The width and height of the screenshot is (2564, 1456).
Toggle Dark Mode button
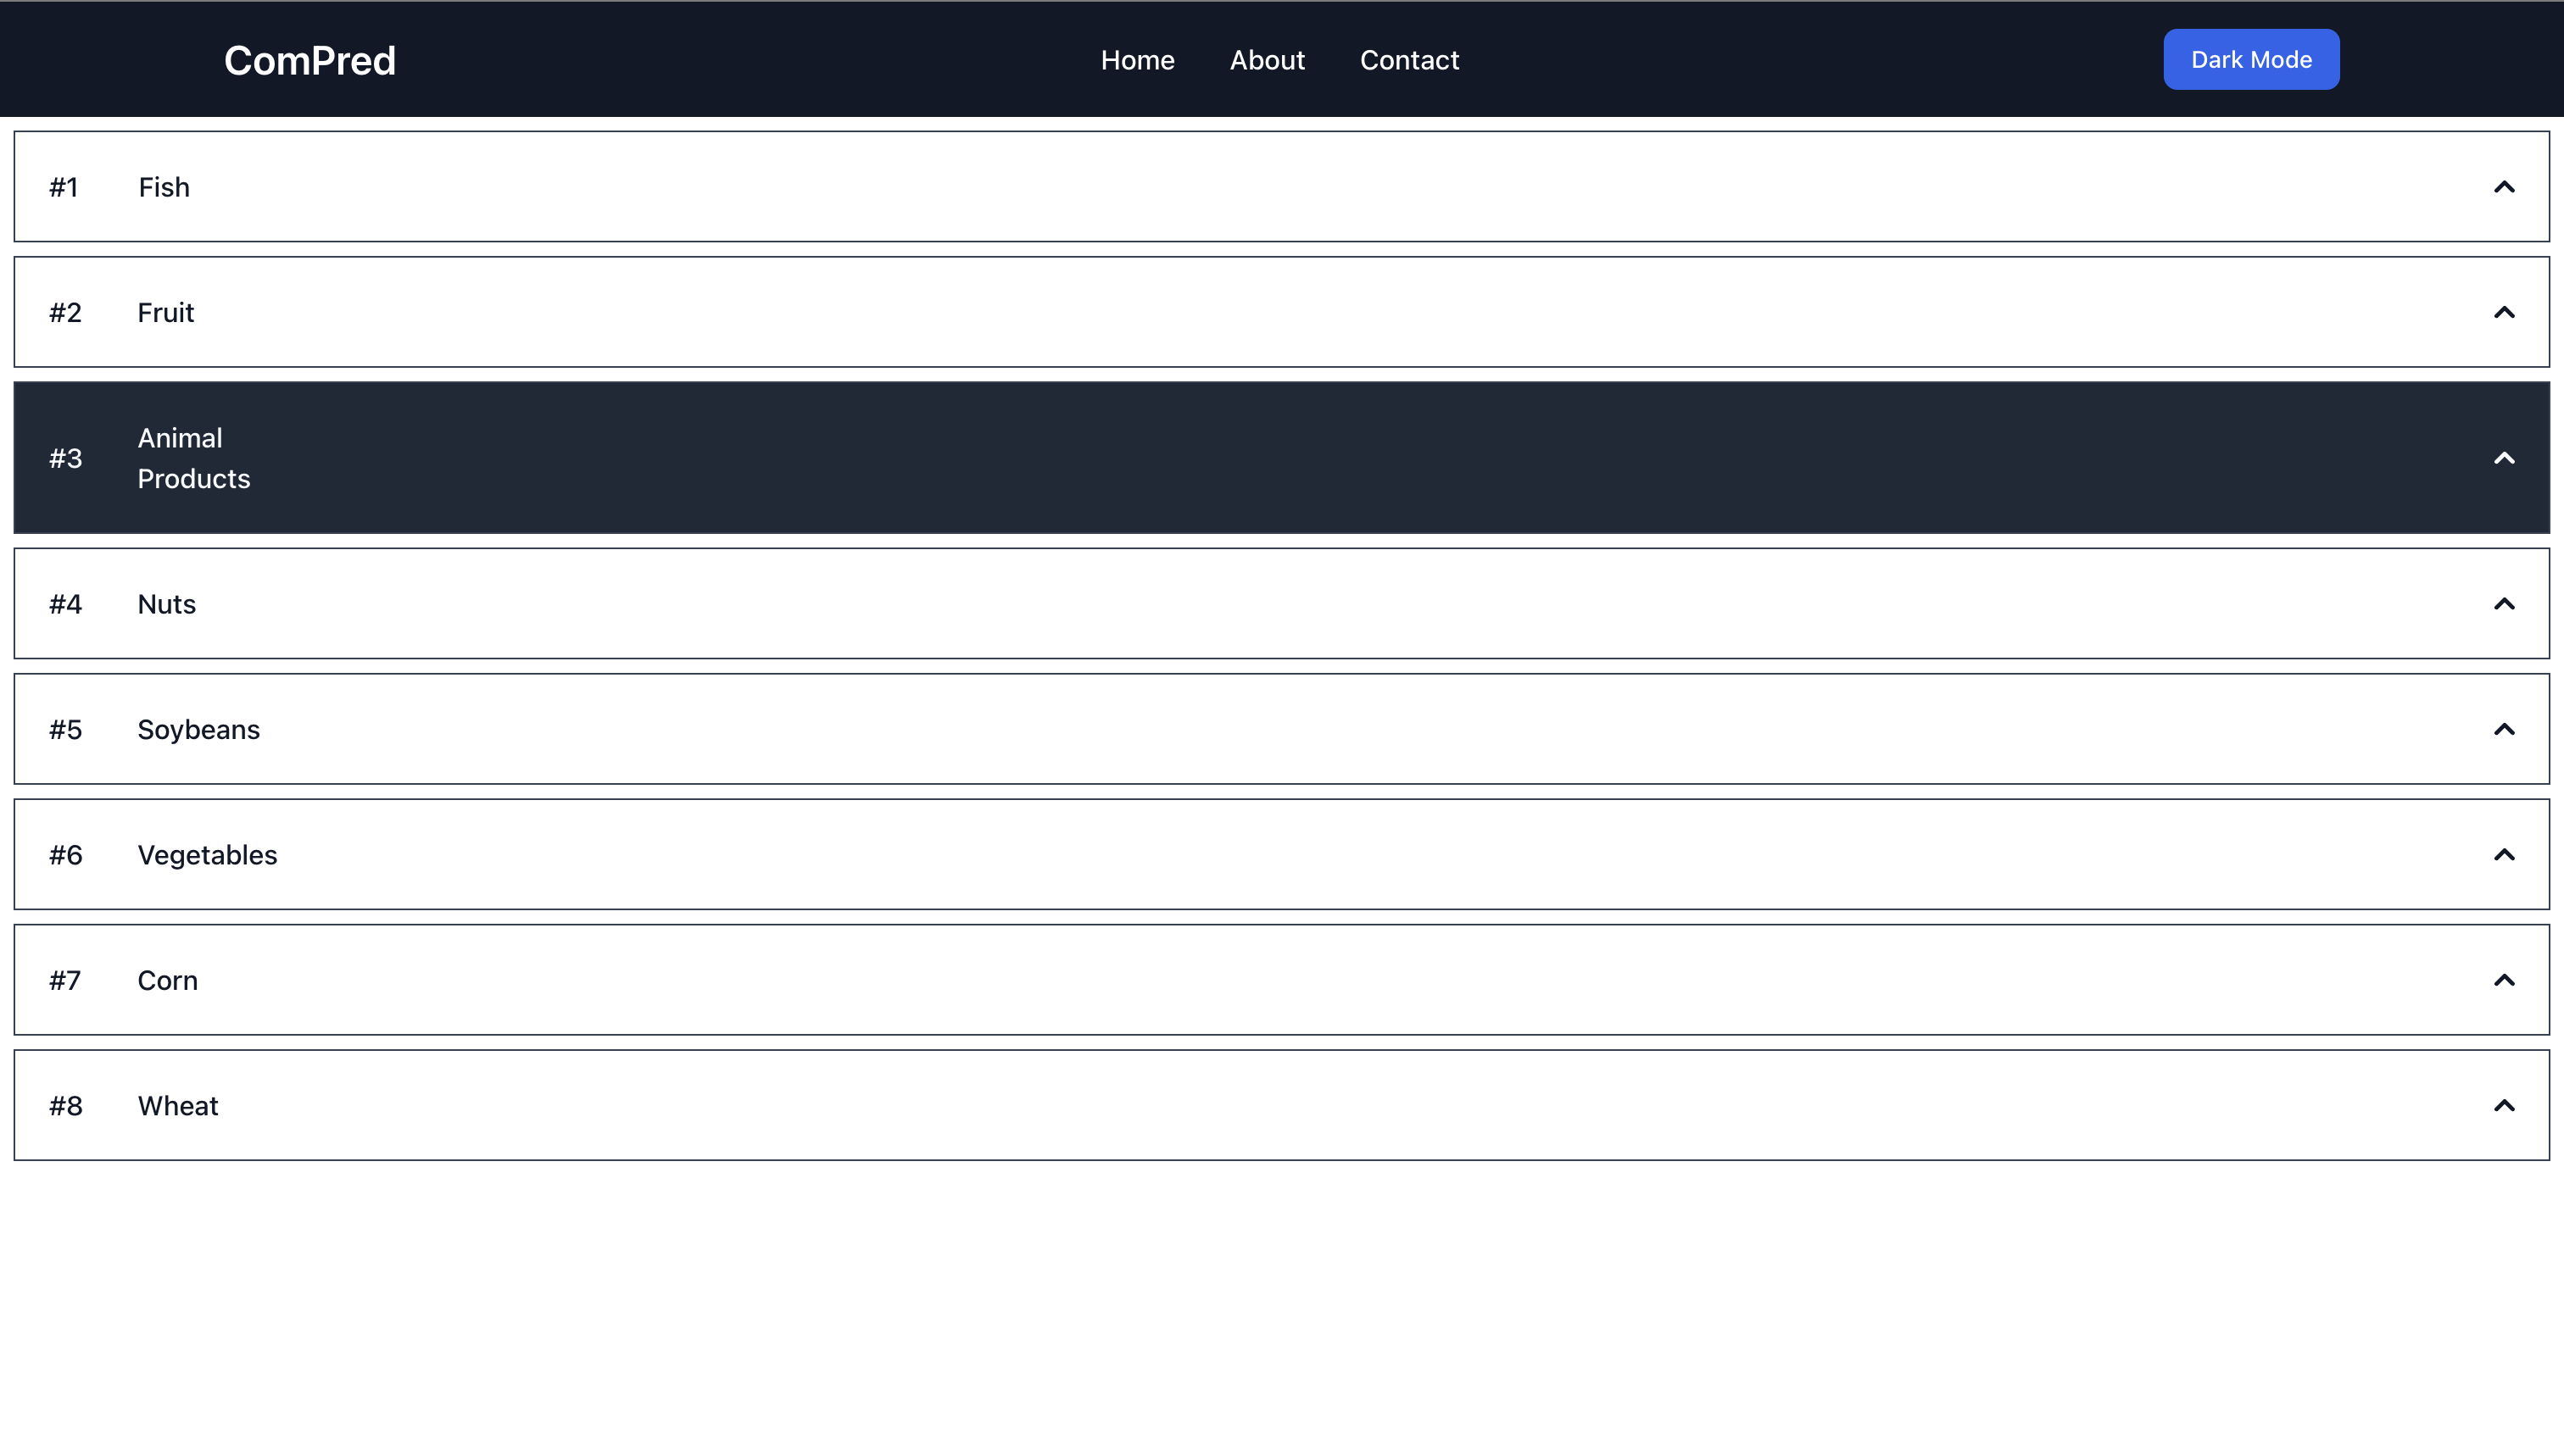point(2250,60)
